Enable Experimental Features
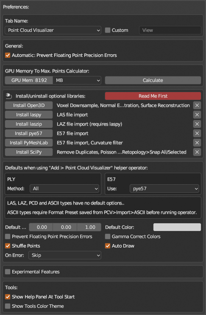The image size is (206, 315). pos(8,272)
